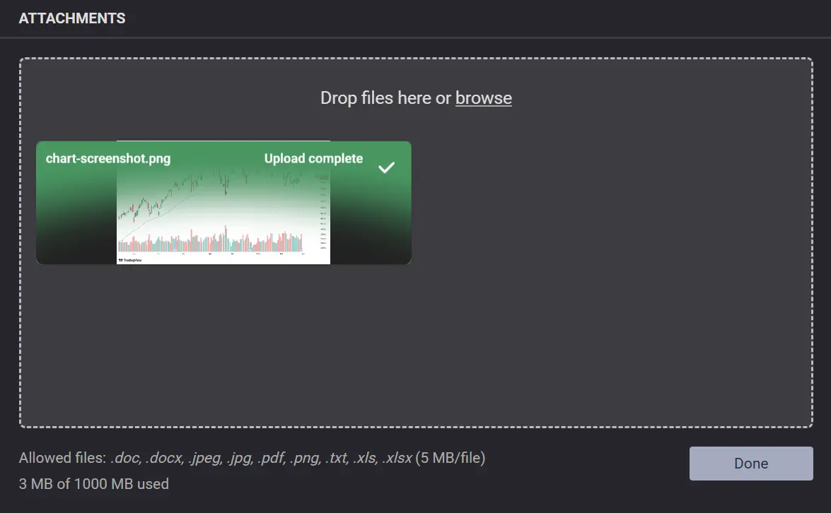This screenshot has height=513, width=831.
Task: Click the '.doc' entry in allowed files
Action: 126,458
